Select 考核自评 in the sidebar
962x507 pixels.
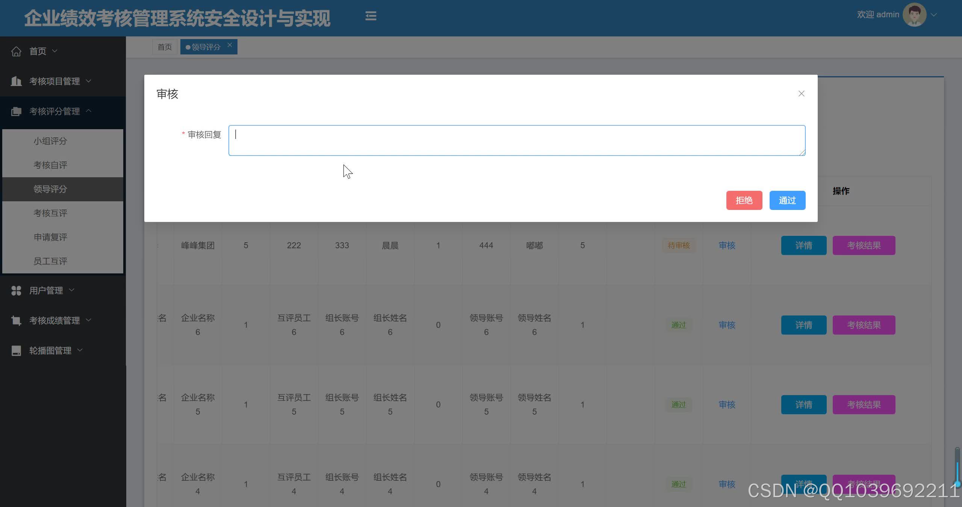[50, 165]
